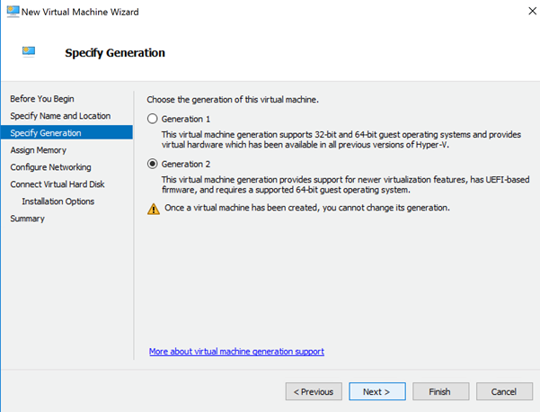Select the Generation 2 radio button

[x=152, y=164]
